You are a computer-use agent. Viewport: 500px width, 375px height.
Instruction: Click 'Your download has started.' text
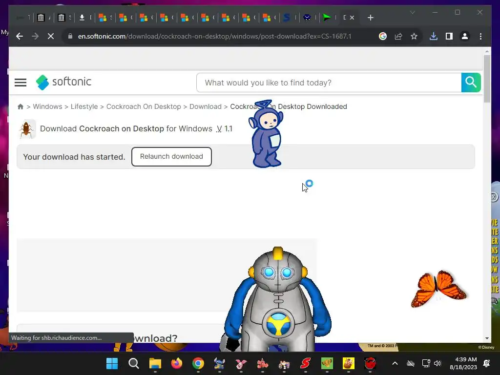tap(74, 157)
